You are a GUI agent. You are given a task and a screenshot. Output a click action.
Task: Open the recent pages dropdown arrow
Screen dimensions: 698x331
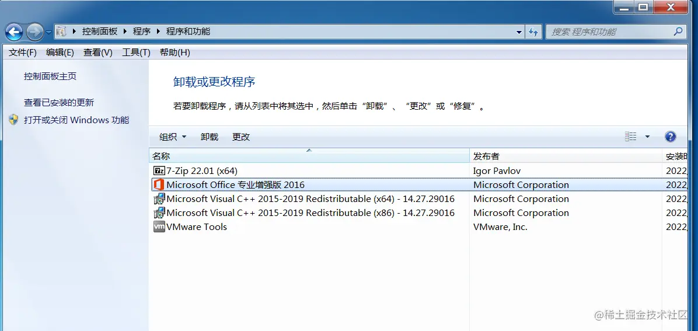(48, 32)
